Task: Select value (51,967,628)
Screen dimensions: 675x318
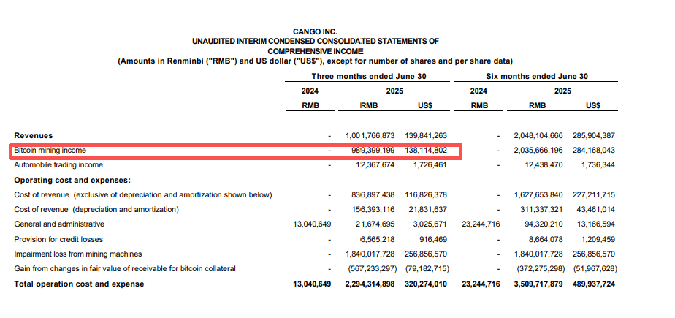Action: pos(595,268)
